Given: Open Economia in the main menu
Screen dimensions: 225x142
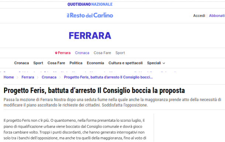Looking at the screenshot, I should click(96, 63).
